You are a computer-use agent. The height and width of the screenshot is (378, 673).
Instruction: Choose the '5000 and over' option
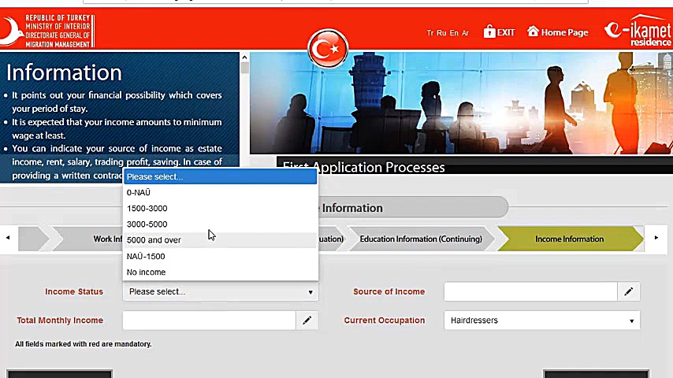[220, 240]
